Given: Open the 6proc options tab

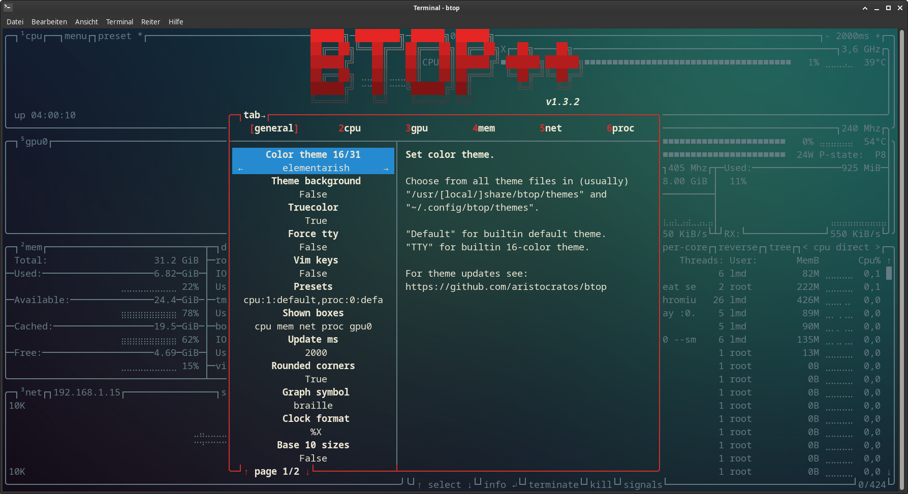Looking at the screenshot, I should (x=620, y=128).
